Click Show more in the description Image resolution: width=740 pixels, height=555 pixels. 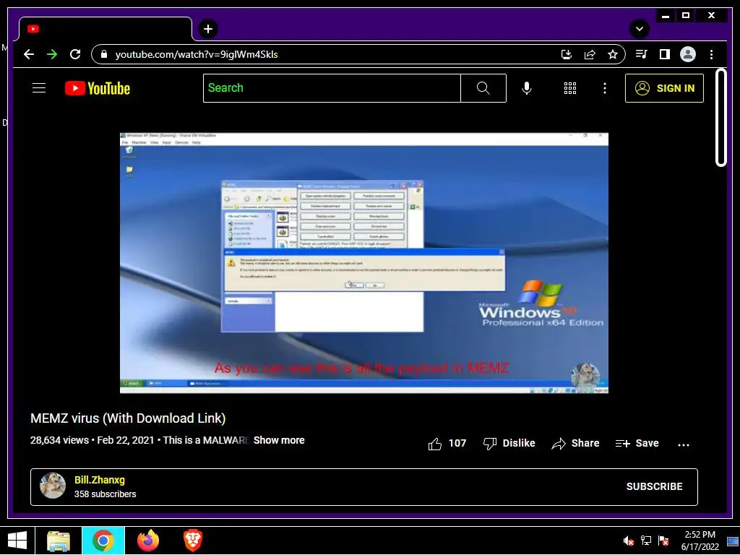point(279,440)
